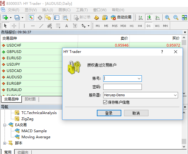The image size is (188, 154).
Task: Select the text (A) tool
Action: click(x=67, y=26)
